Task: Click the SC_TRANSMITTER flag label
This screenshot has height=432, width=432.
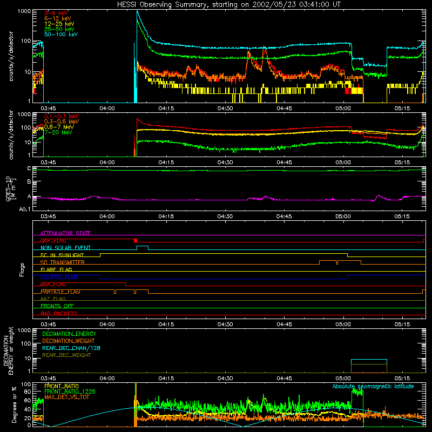Action: tap(62, 262)
